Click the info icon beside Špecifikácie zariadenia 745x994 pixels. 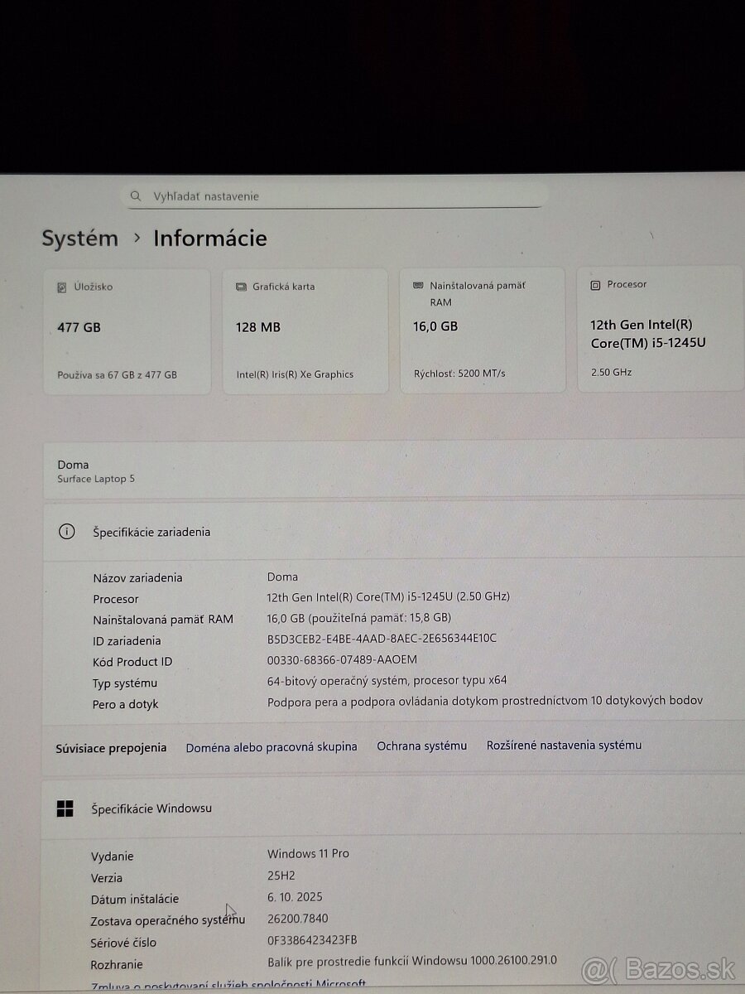click(x=67, y=532)
